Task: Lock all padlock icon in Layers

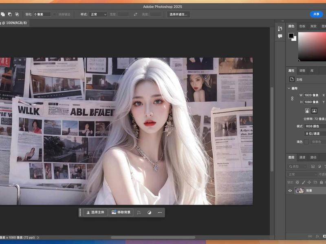Action: click(x=321, y=182)
